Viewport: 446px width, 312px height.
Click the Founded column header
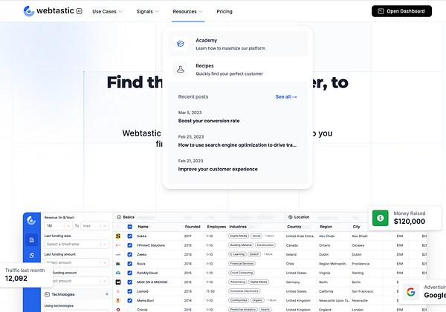[x=193, y=227]
